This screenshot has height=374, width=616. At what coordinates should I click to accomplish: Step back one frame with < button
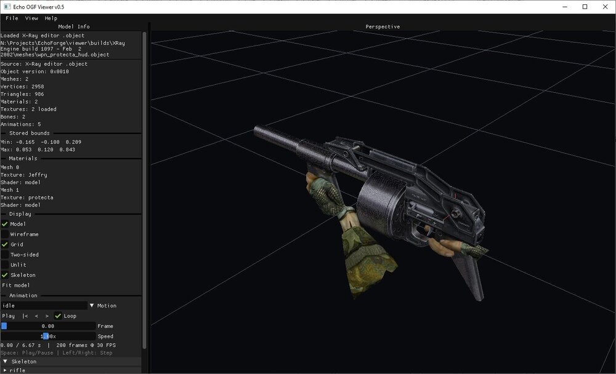click(36, 316)
